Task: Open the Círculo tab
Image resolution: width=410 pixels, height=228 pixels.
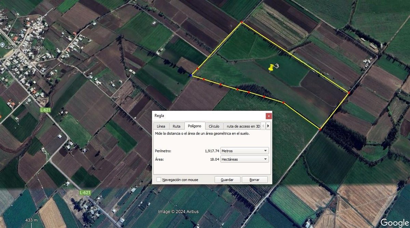Action: (x=214, y=126)
